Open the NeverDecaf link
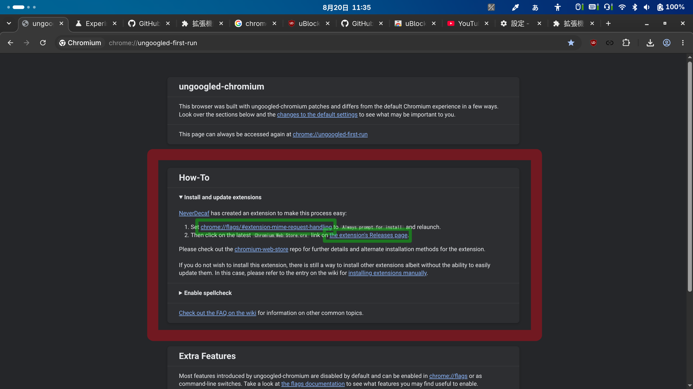 point(194,213)
